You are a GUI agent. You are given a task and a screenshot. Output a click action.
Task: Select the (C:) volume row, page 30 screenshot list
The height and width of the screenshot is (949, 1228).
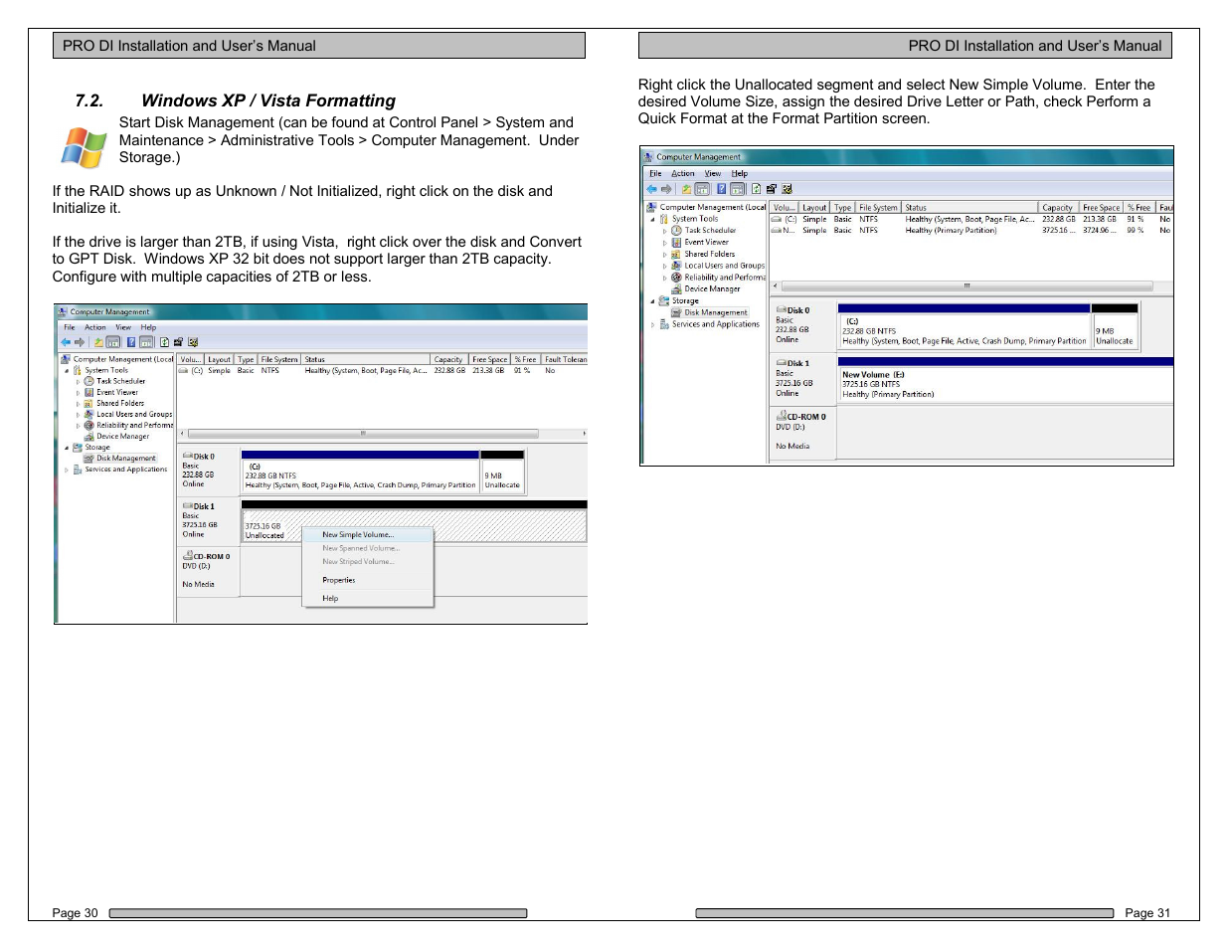pos(382,370)
